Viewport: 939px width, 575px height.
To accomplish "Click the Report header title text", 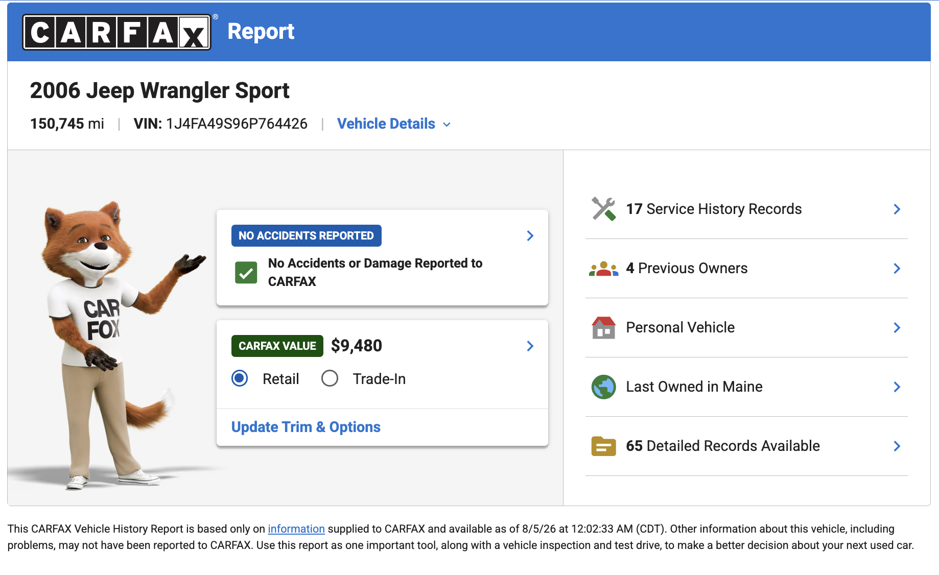I will (x=261, y=32).
